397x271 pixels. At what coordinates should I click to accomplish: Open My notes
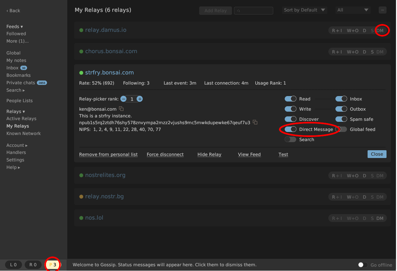point(16,60)
